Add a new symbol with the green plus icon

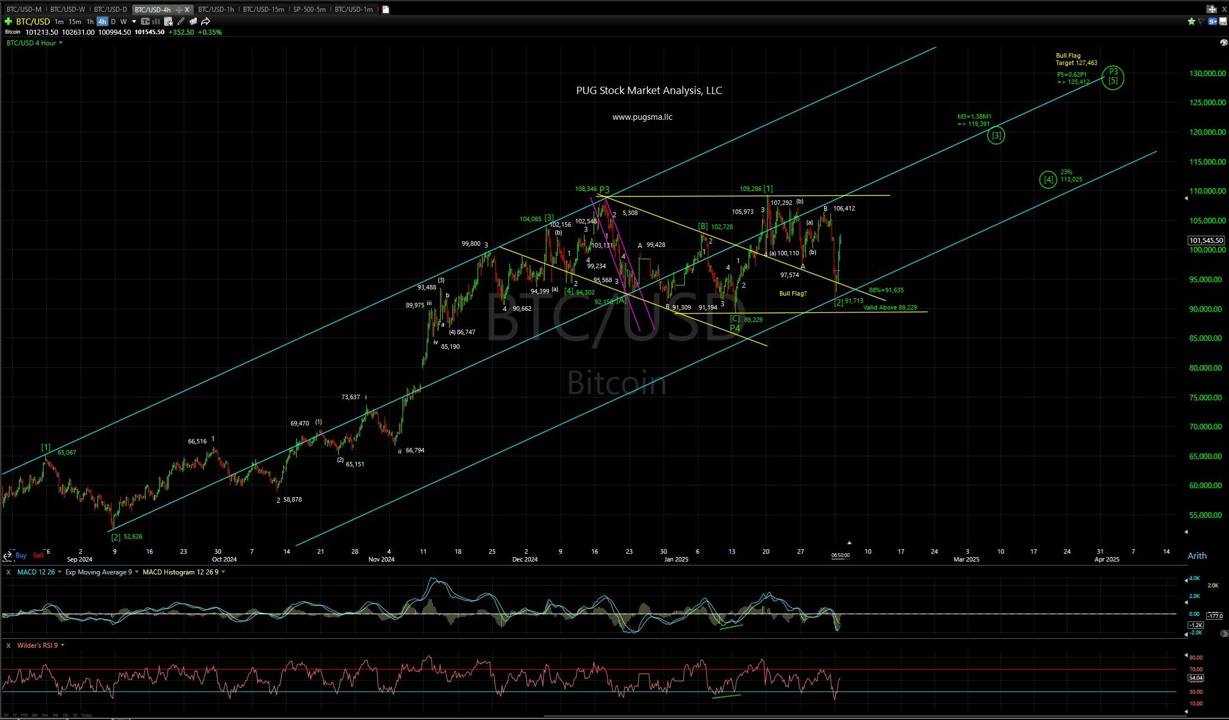pos(8,21)
